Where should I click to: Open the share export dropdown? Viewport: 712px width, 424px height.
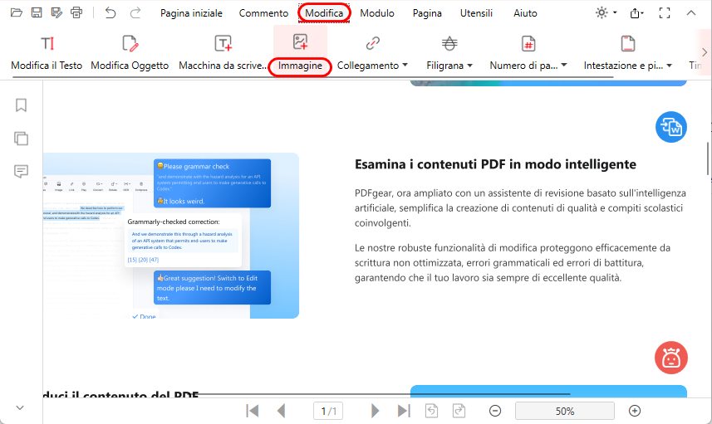(636, 13)
